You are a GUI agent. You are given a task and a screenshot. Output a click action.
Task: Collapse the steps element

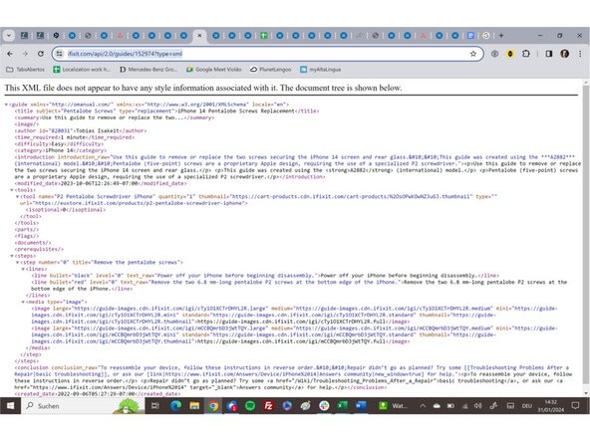coord(12,256)
